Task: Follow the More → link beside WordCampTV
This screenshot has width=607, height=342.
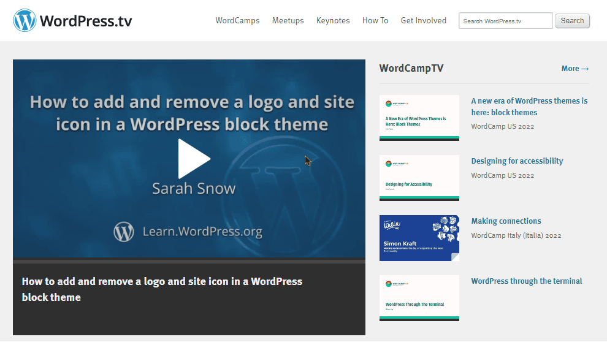Action: [x=575, y=69]
